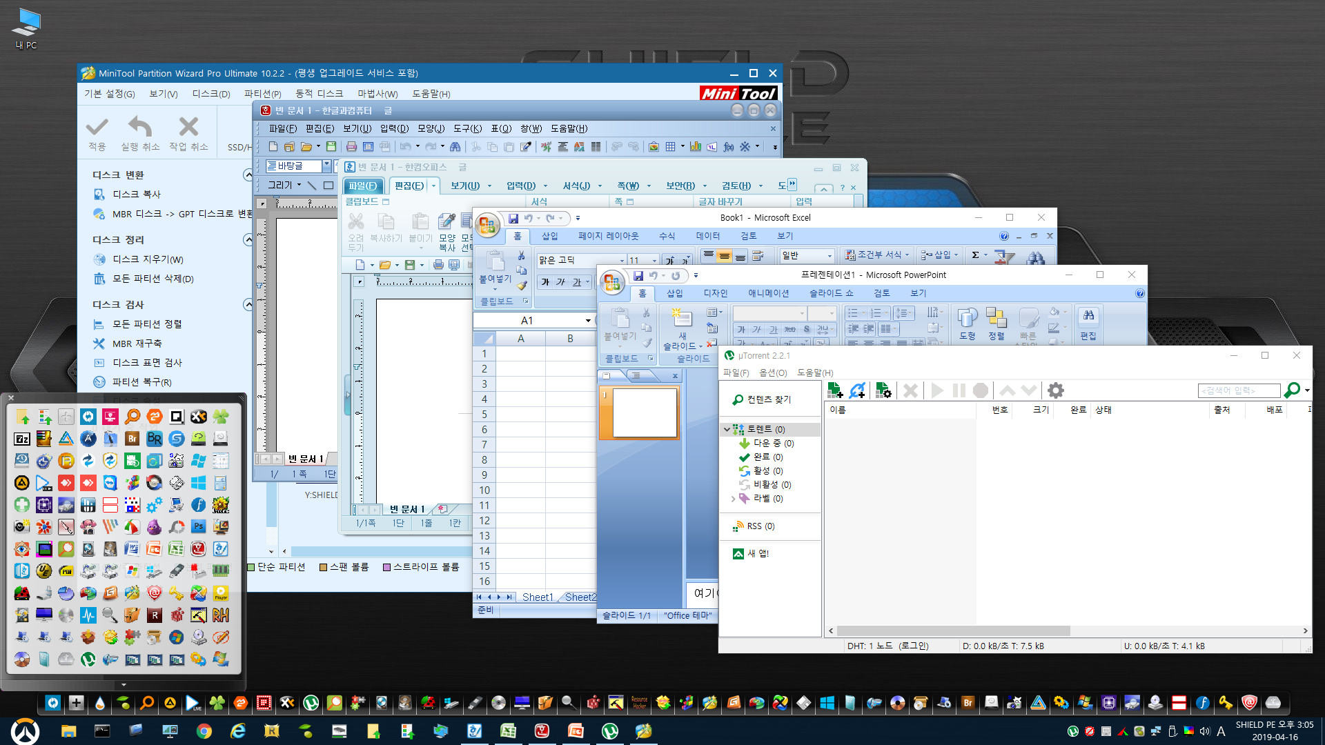Click the Remove torrent X icon in uTorrent
The image size is (1325, 745).
pyautogui.click(x=910, y=390)
